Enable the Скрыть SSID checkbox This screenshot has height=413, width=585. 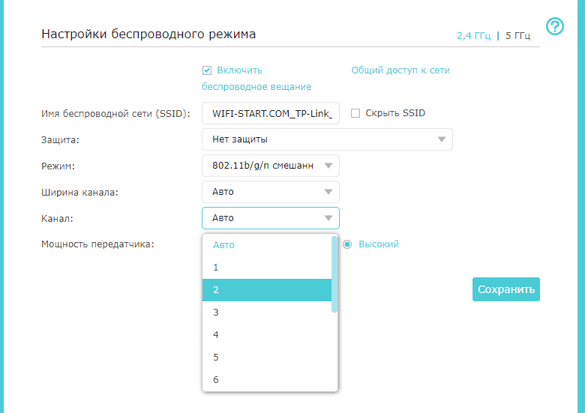355,113
